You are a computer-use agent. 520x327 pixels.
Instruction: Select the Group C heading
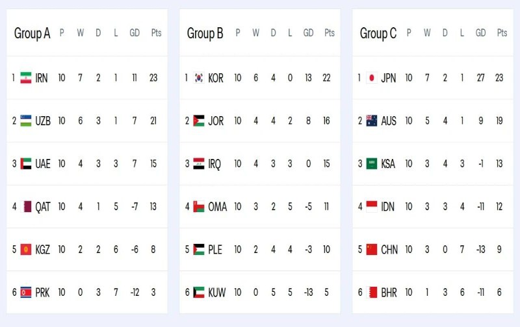click(378, 34)
